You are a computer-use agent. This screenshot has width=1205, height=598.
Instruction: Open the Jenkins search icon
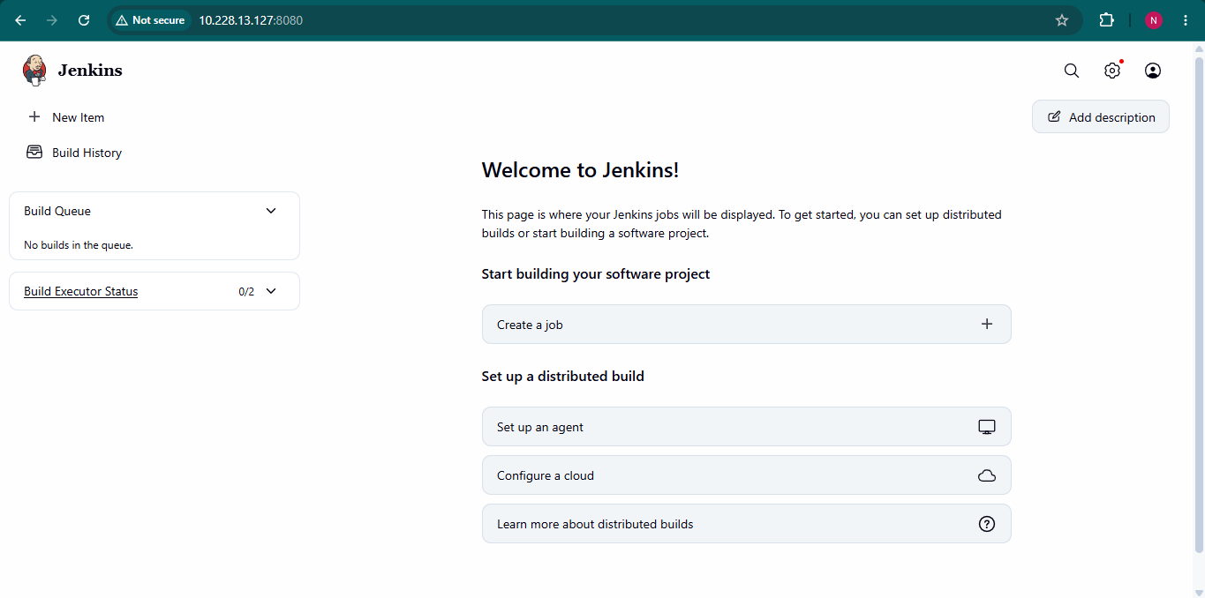(x=1072, y=71)
